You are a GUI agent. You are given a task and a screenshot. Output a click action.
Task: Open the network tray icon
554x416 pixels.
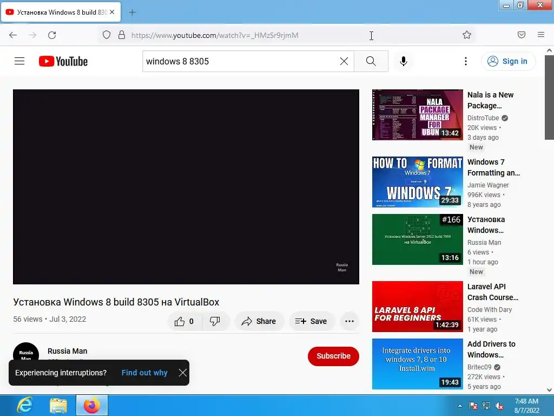486,406
